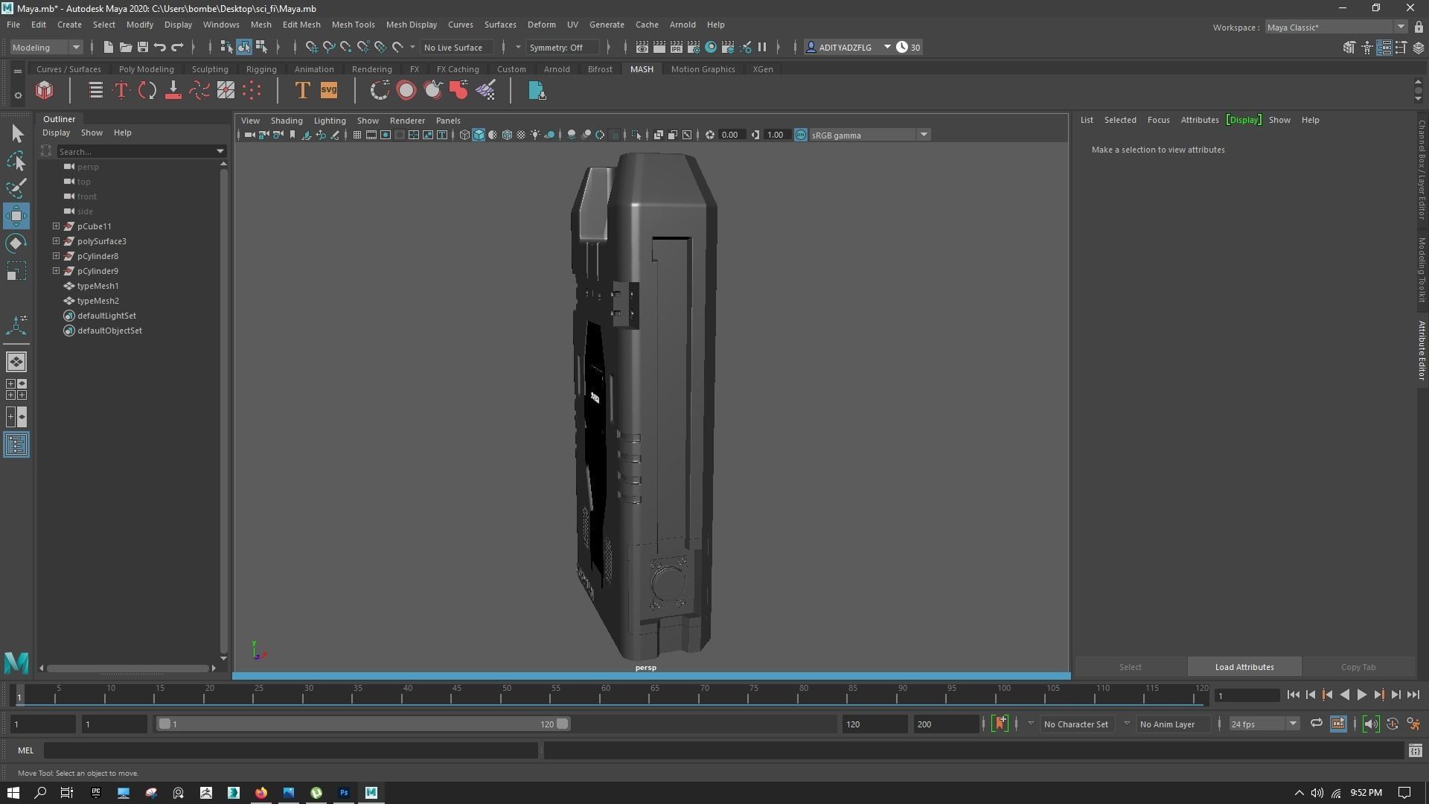Click the new scene icon
This screenshot has width=1429, height=804.
click(108, 47)
